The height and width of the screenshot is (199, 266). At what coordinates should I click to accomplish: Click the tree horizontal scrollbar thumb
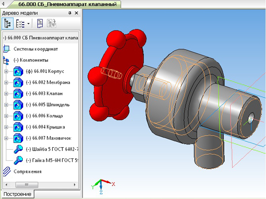27,185
